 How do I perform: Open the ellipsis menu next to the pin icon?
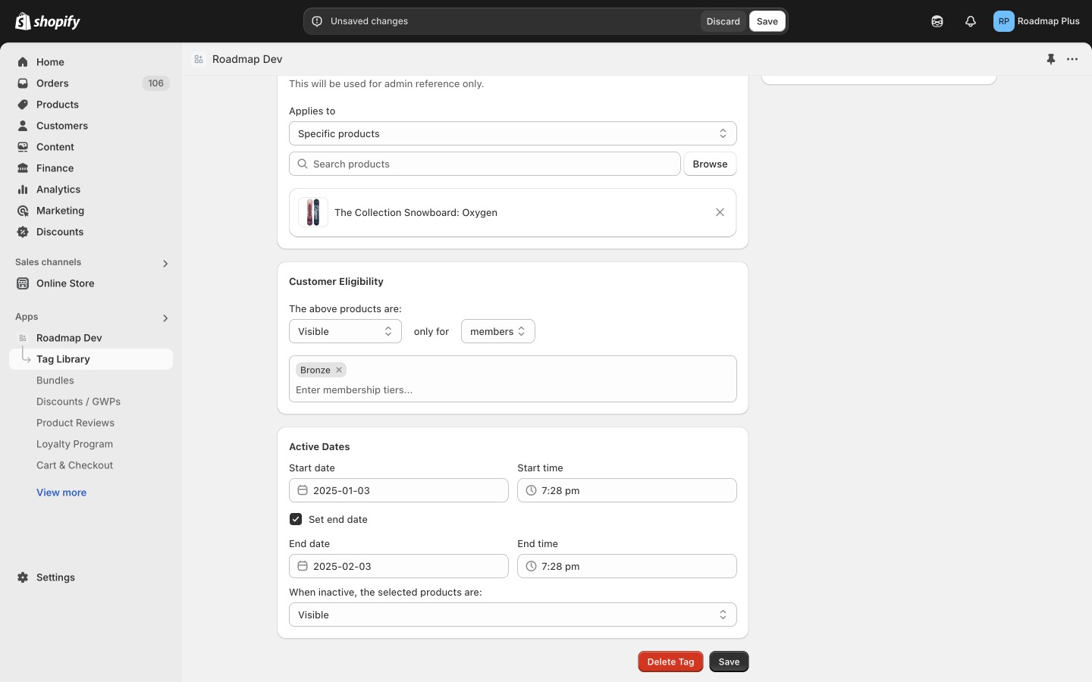point(1072,59)
